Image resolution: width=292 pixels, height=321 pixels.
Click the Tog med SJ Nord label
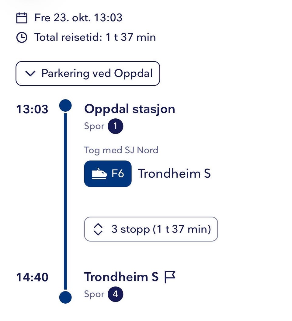tap(121, 150)
